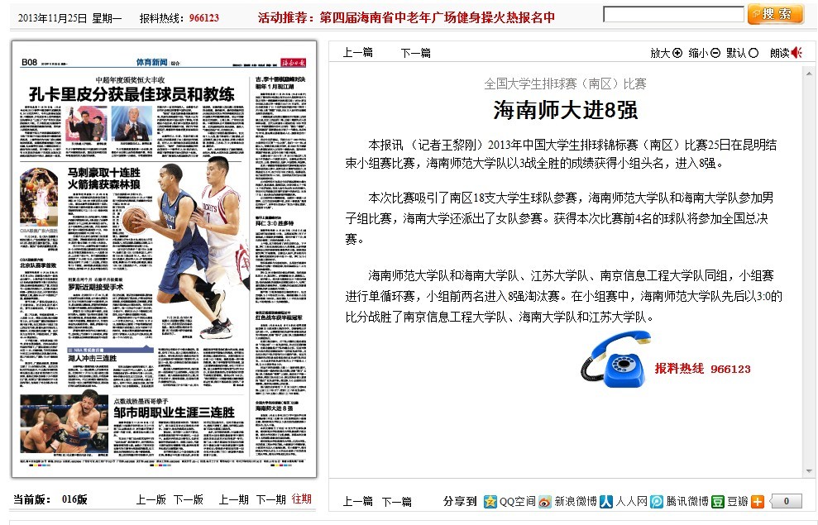Click the 下一期 next issue link
The image size is (818, 525).
[x=270, y=499]
